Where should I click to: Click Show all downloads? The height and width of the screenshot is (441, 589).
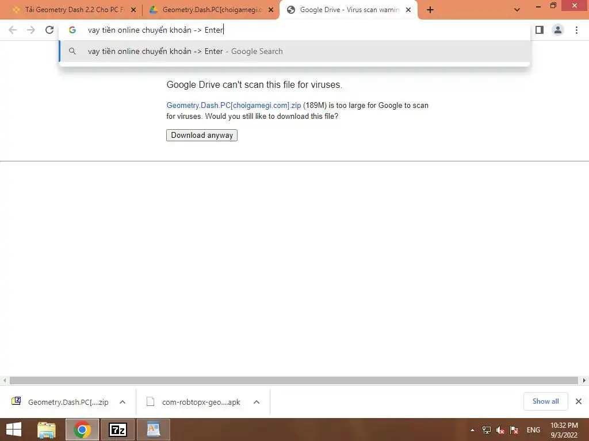[545, 401]
